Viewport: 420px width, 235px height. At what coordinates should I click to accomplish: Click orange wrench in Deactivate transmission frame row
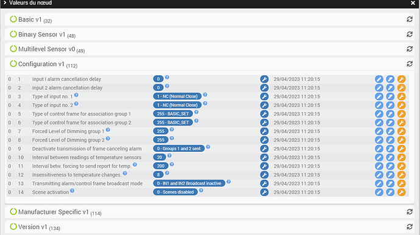401,149
